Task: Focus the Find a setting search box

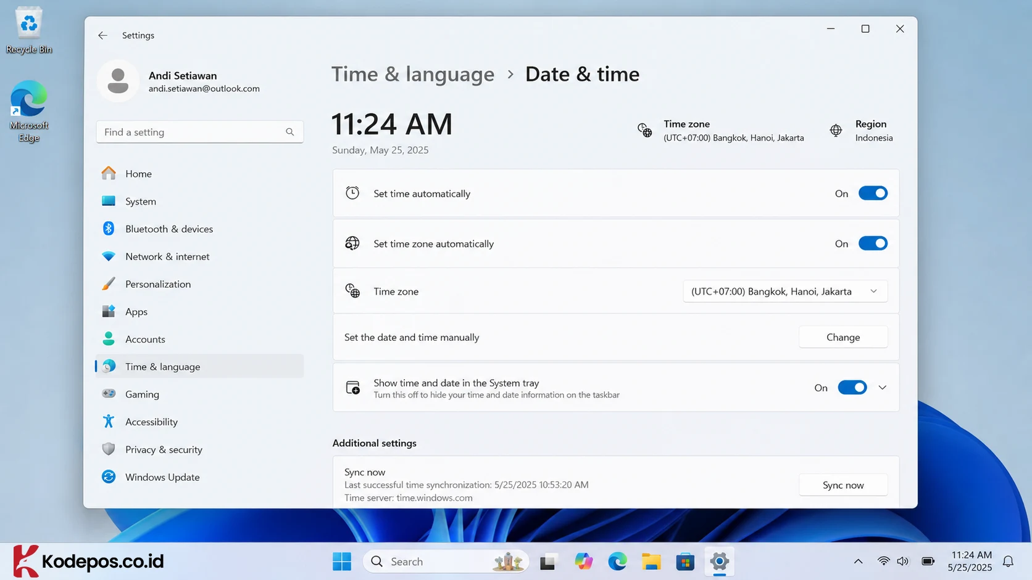Action: tap(199, 132)
